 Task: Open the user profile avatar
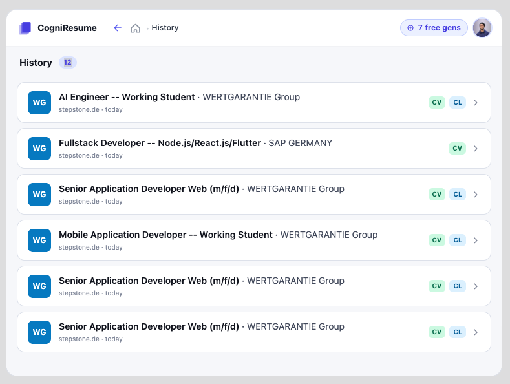(482, 28)
